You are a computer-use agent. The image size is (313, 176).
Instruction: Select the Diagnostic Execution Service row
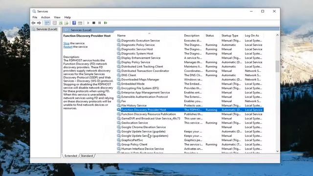tap(190, 41)
